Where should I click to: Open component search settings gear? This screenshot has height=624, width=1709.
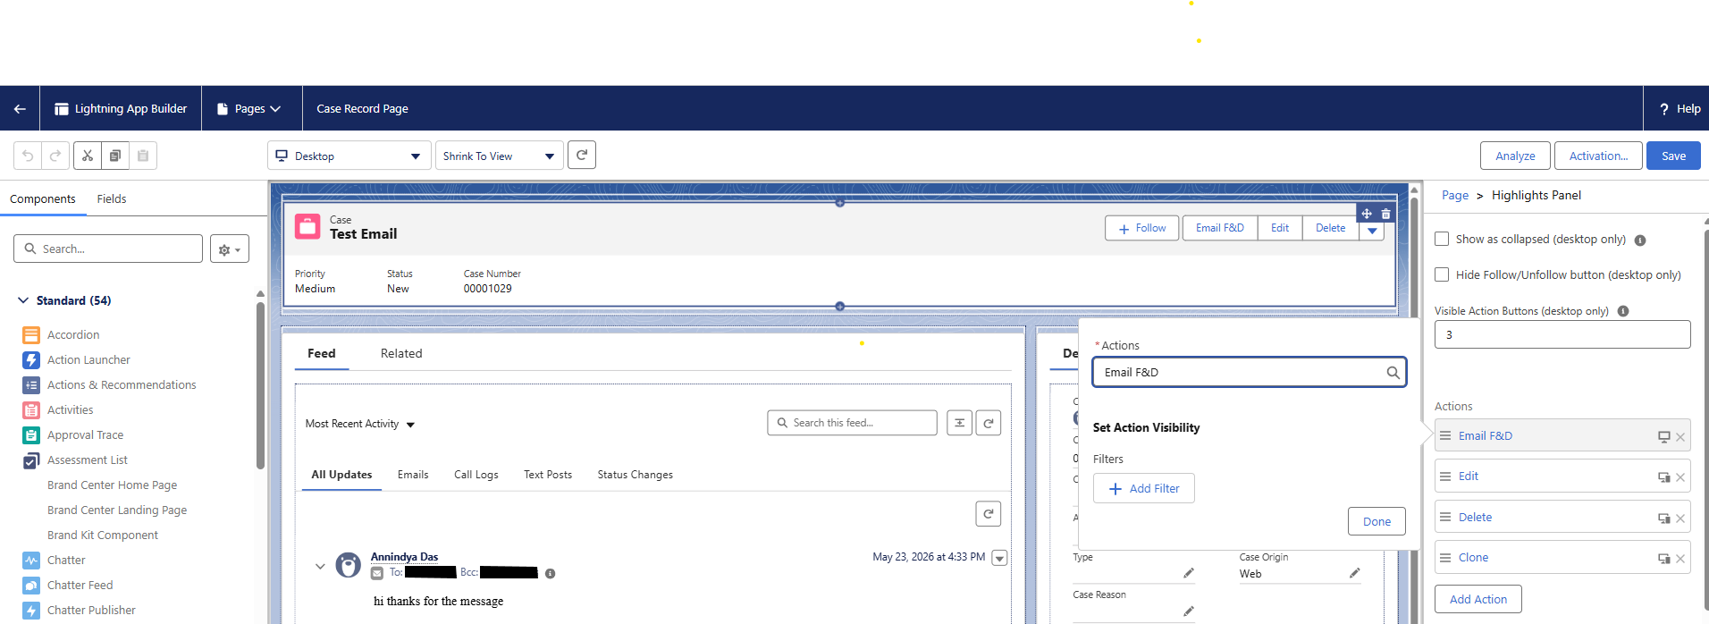pyautogui.click(x=230, y=249)
